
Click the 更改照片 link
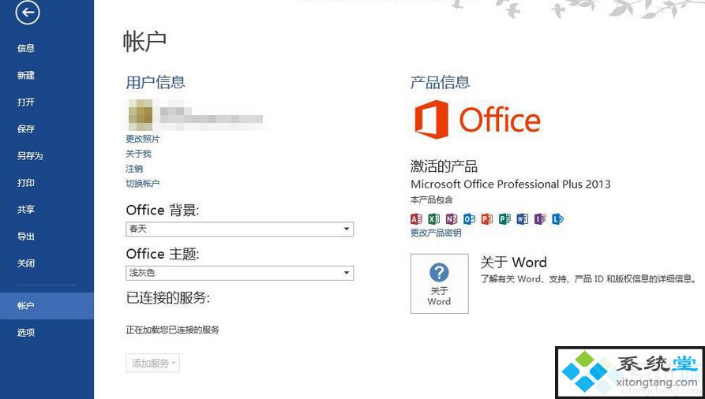(x=143, y=139)
